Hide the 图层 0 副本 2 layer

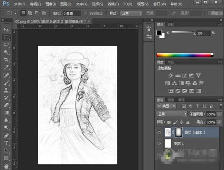coord(159,132)
